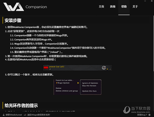154x117 pixels.
Task: Switch to the 选项 tab
Action: [113, 7]
